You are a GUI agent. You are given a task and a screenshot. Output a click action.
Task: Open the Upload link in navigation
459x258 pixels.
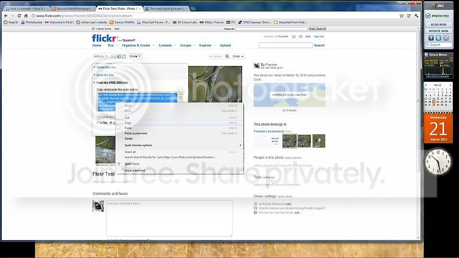click(x=225, y=45)
